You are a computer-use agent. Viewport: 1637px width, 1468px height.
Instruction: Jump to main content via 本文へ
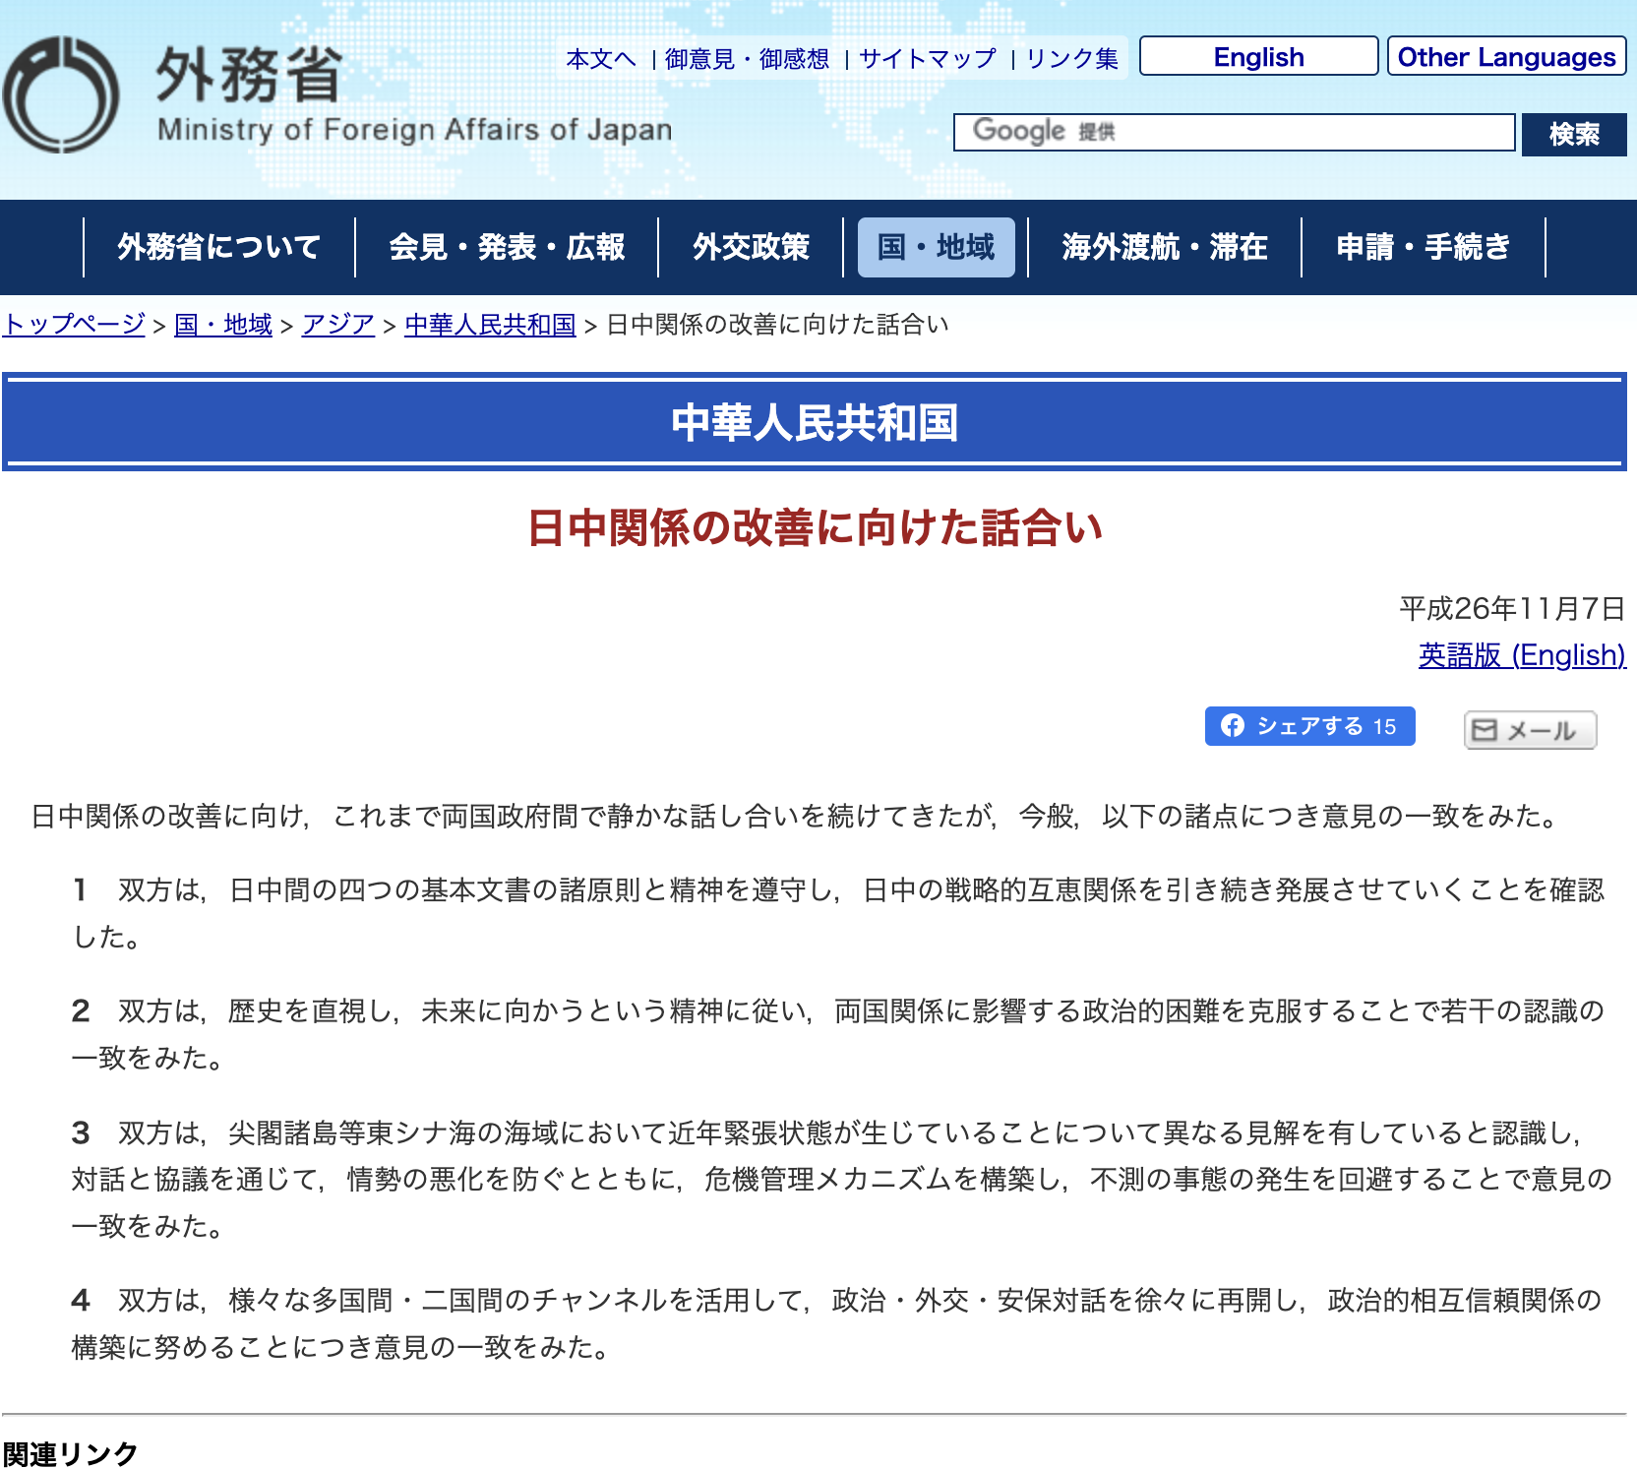(601, 59)
